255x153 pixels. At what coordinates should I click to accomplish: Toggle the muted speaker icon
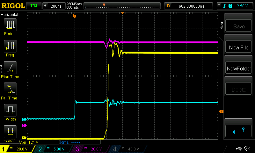click(246, 149)
